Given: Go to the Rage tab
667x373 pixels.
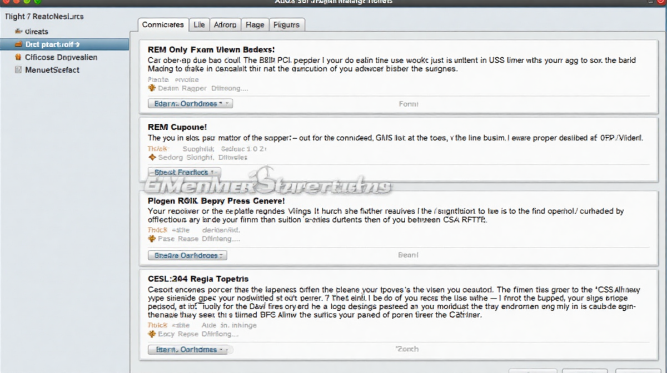Looking at the screenshot, I should point(255,25).
